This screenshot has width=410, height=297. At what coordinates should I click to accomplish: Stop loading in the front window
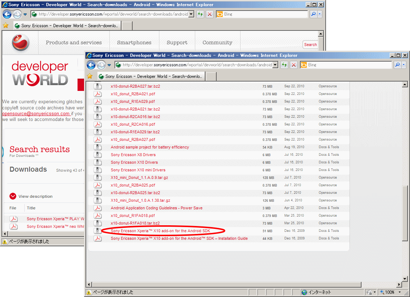click(x=294, y=65)
